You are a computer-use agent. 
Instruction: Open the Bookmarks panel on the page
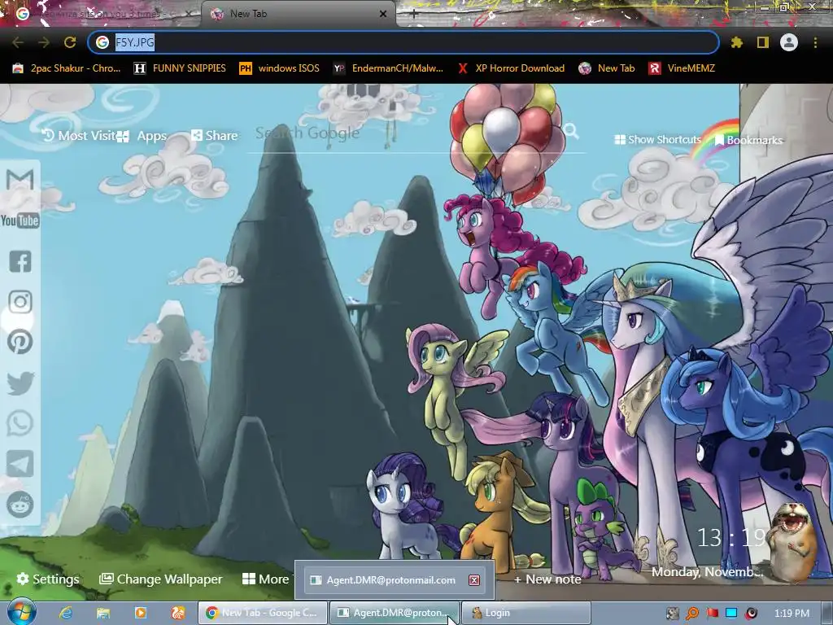pyautogui.click(x=748, y=140)
